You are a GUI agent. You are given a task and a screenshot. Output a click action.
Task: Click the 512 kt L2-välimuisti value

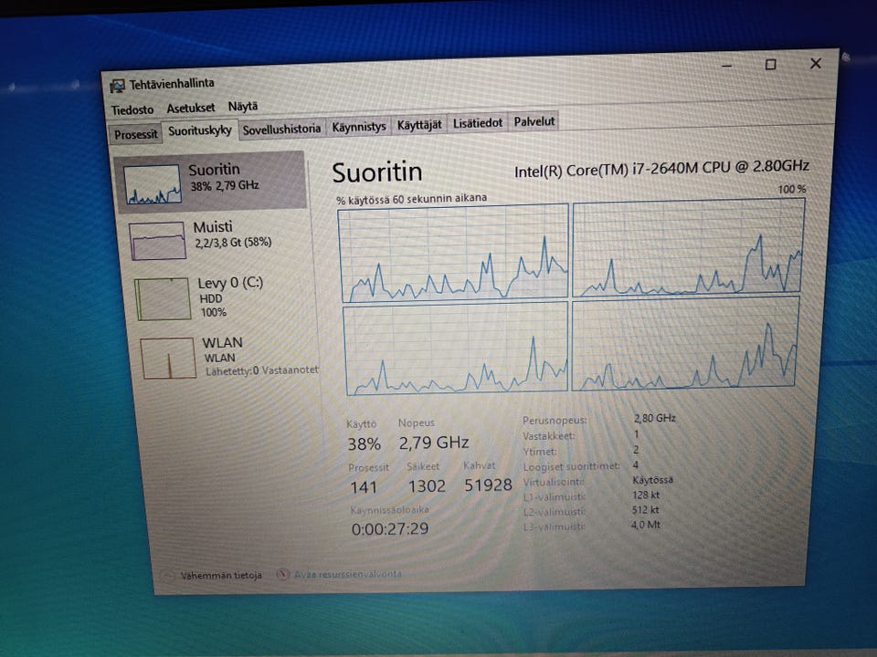[x=646, y=510]
